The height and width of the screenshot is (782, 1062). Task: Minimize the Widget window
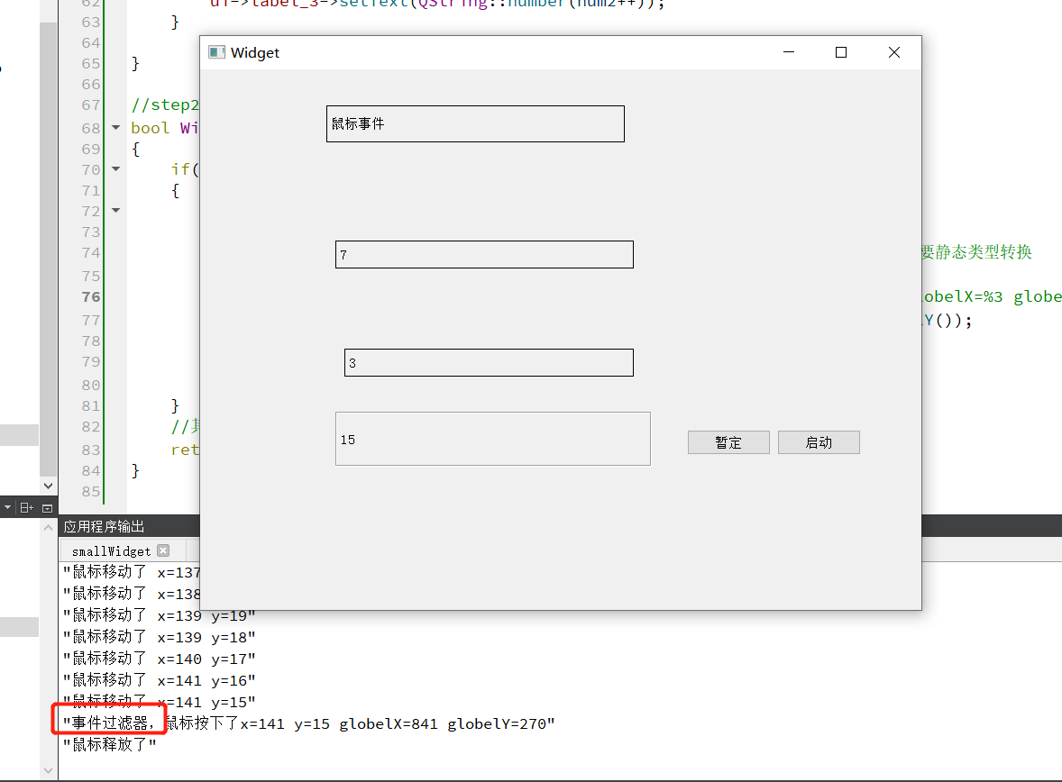[789, 52]
